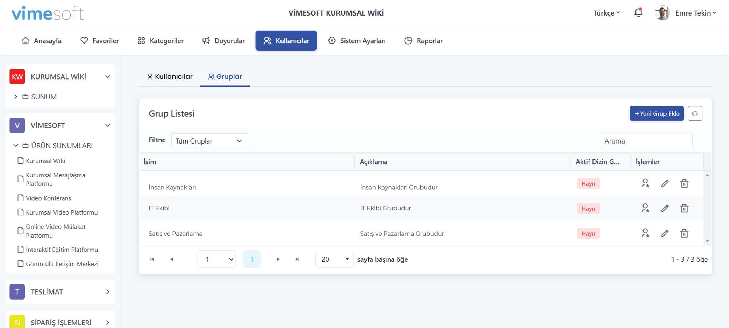Open Görüntülü İletişim Merkezi document

[62, 264]
